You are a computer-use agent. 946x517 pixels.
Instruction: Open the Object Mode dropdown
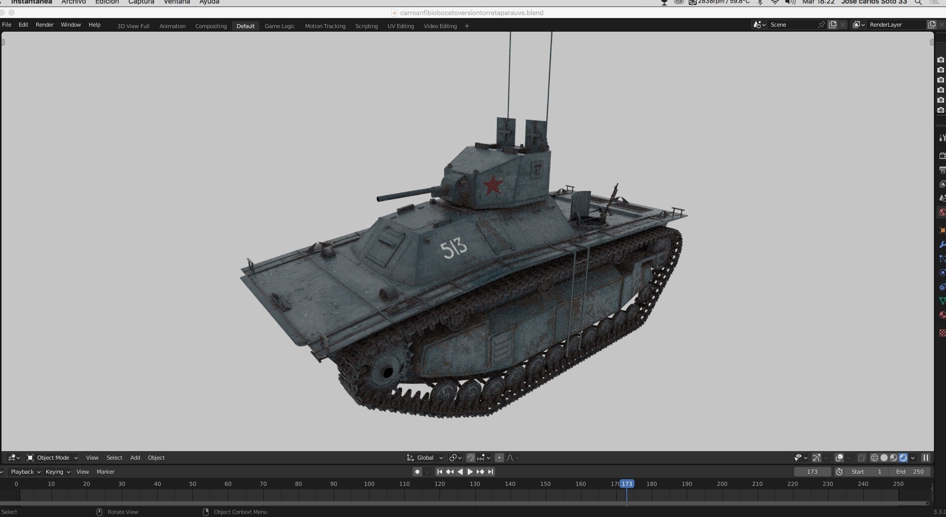52,458
